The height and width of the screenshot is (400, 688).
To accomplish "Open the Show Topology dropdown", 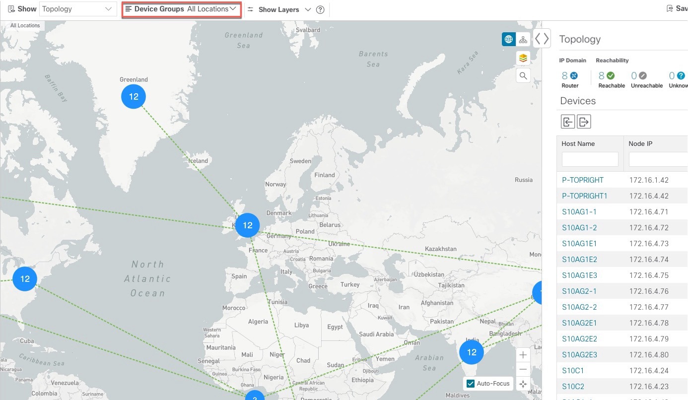I will [x=77, y=8].
